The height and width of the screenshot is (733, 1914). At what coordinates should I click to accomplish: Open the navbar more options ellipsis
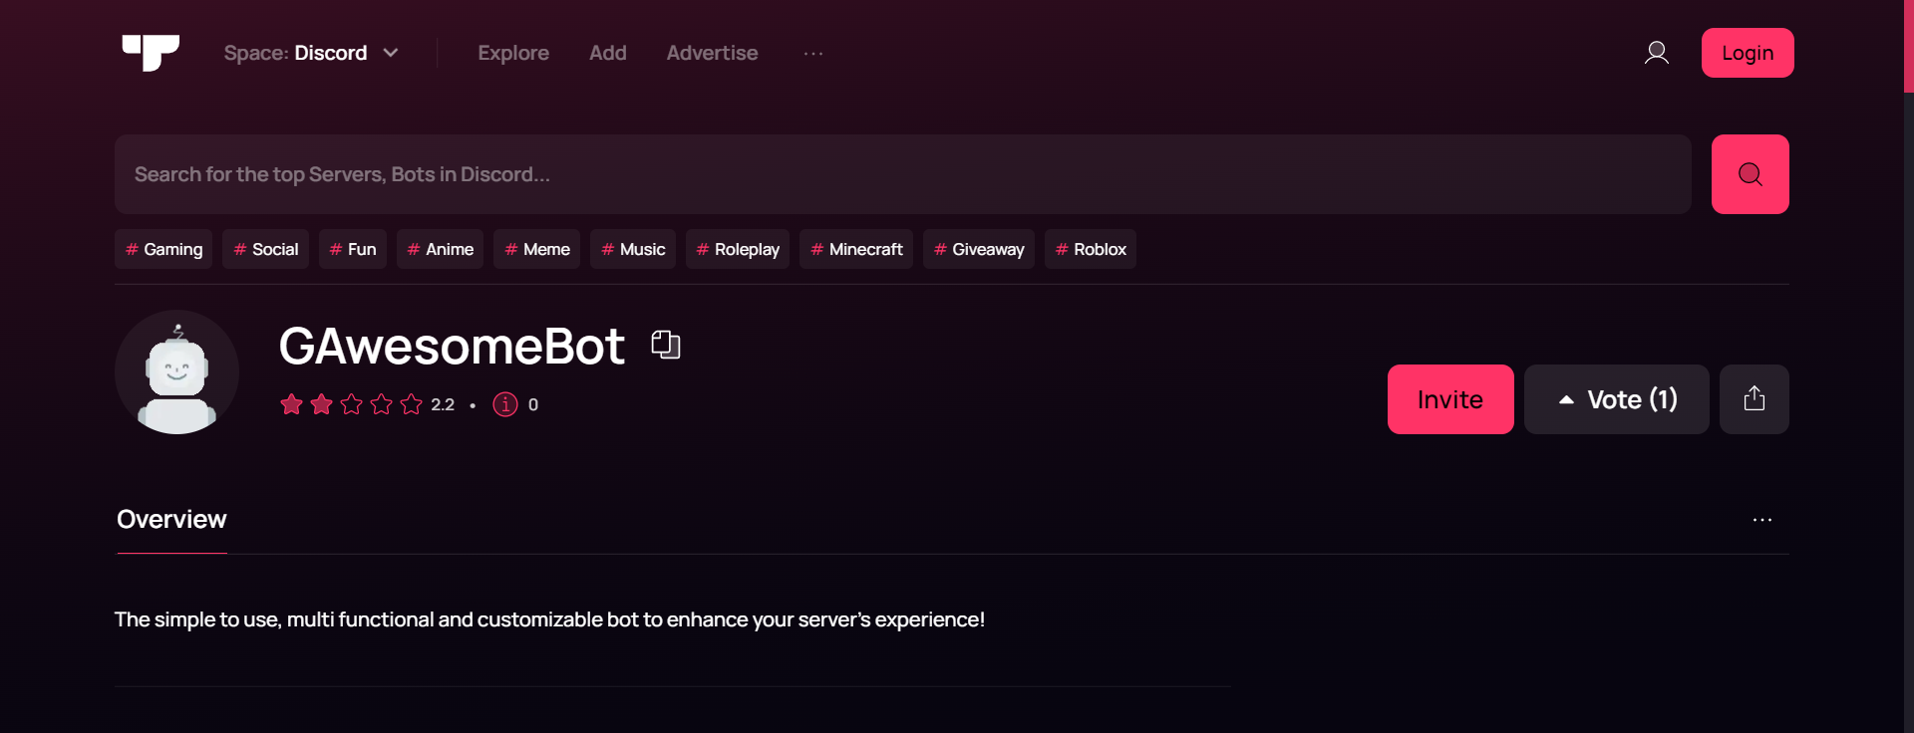[x=813, y=53]
